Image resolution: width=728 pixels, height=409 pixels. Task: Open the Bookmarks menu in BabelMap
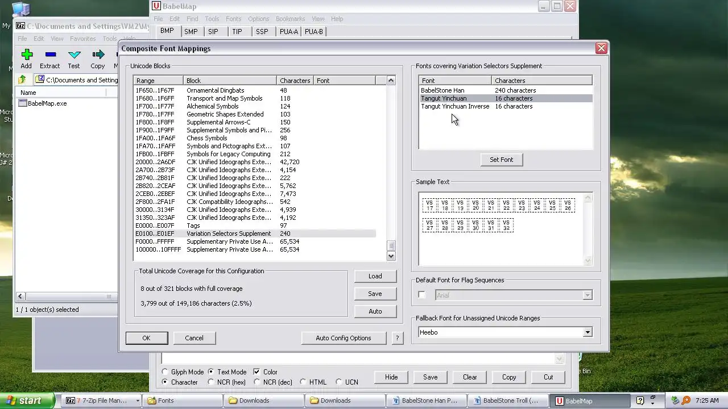(x=290, y=19)
